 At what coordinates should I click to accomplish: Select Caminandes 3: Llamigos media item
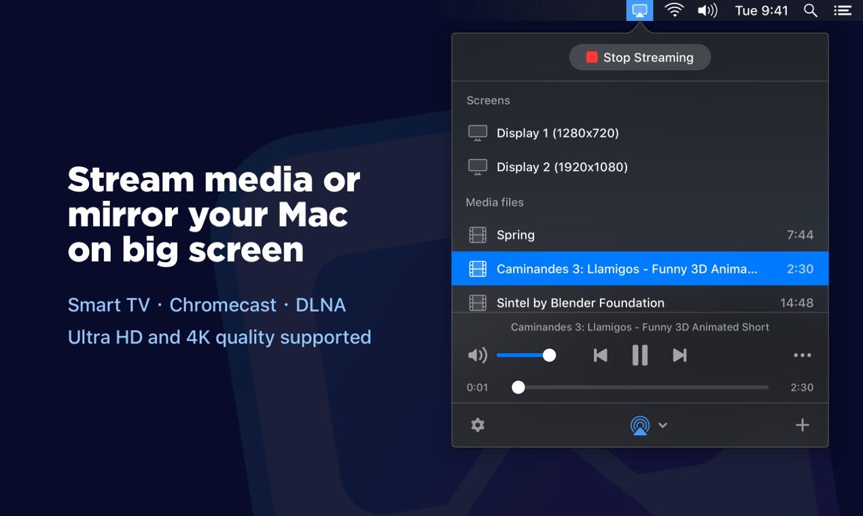pos(640,269)
